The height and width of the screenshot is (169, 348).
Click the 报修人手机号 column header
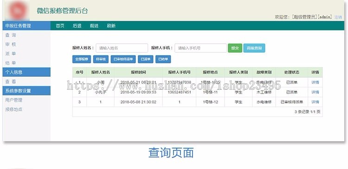coord(179,72)
